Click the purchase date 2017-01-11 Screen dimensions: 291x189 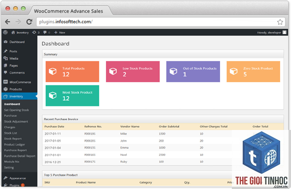pos(53,134)
